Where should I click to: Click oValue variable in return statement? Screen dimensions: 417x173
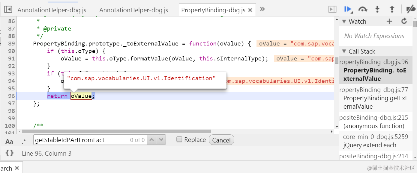point(81,96)
